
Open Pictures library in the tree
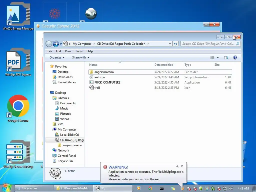(63, 114)
